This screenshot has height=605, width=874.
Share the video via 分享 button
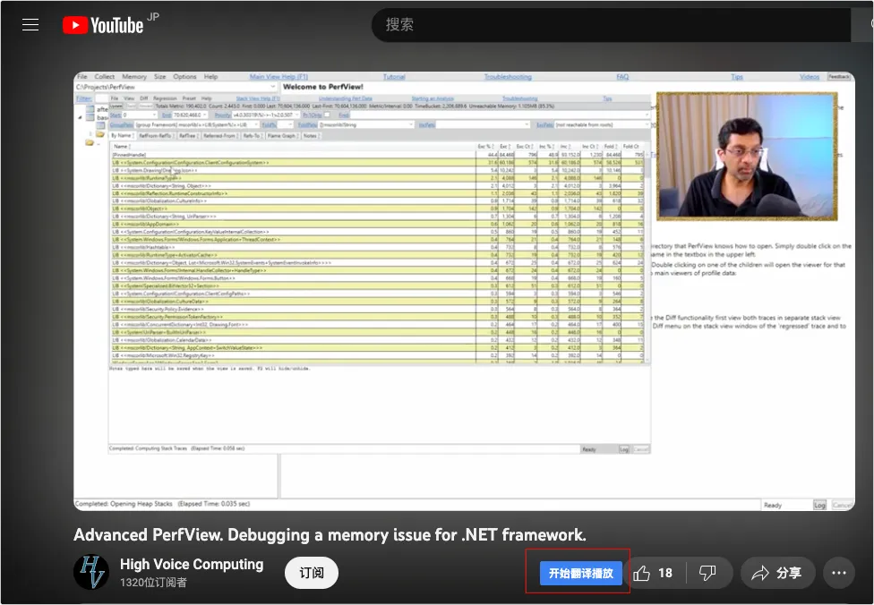pyautogui.click(x=777, y=573)
